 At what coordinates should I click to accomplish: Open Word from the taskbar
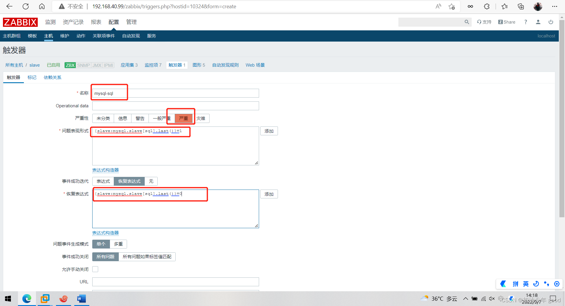click(x=81, y=299)
